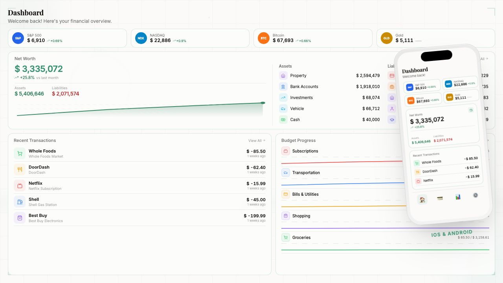The height and width of the screenshot is (283, 503).
Task: Click the $ 2,071,574 liabilities total
Action: point(66,94)
